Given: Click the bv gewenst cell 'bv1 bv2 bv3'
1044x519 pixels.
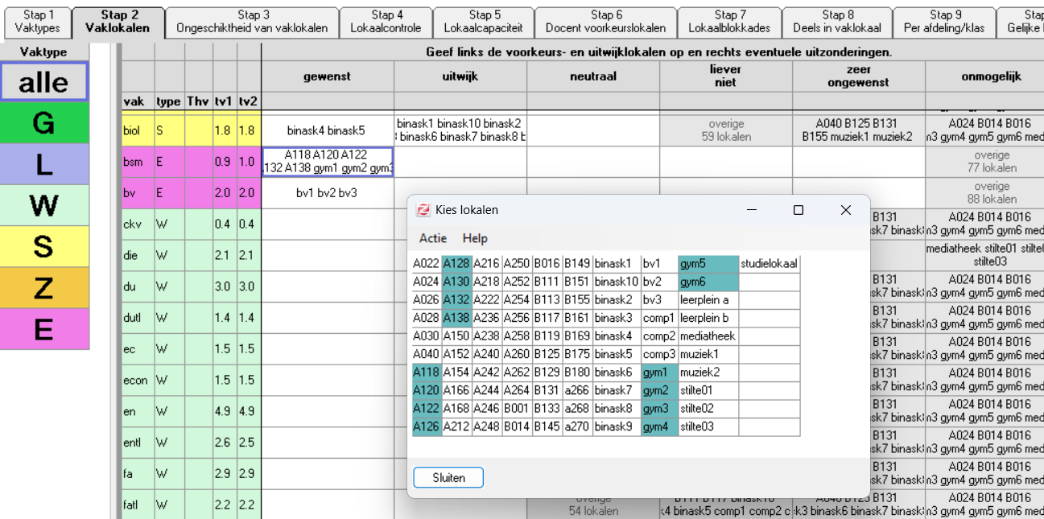Looking at the screenshot, I should pos(328,193).
